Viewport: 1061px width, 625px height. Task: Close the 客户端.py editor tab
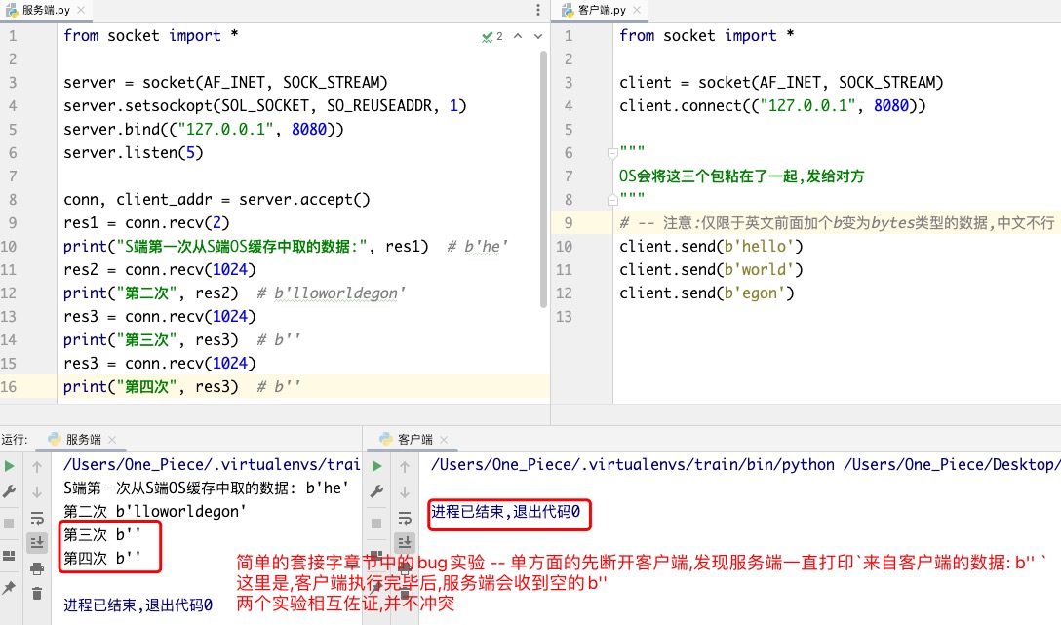[x=637, y=10]
